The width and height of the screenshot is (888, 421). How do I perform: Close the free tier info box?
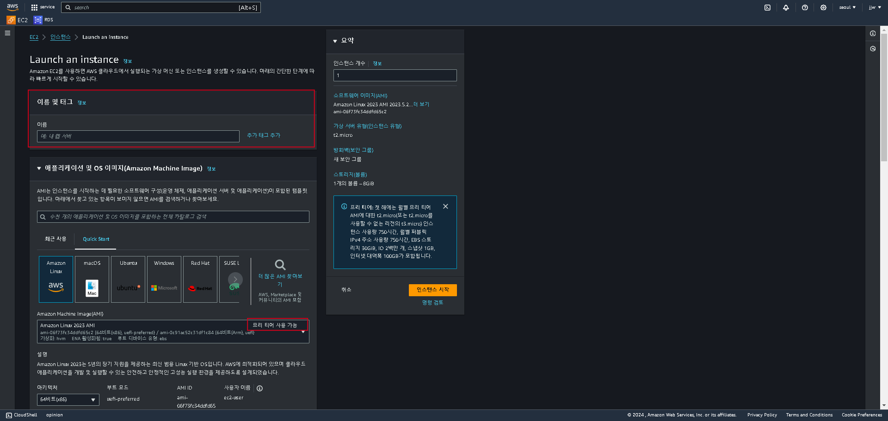point(445,207)
